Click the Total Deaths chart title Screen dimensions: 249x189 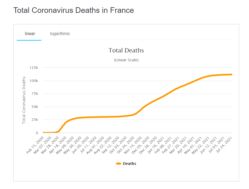(x=126, y=50)
